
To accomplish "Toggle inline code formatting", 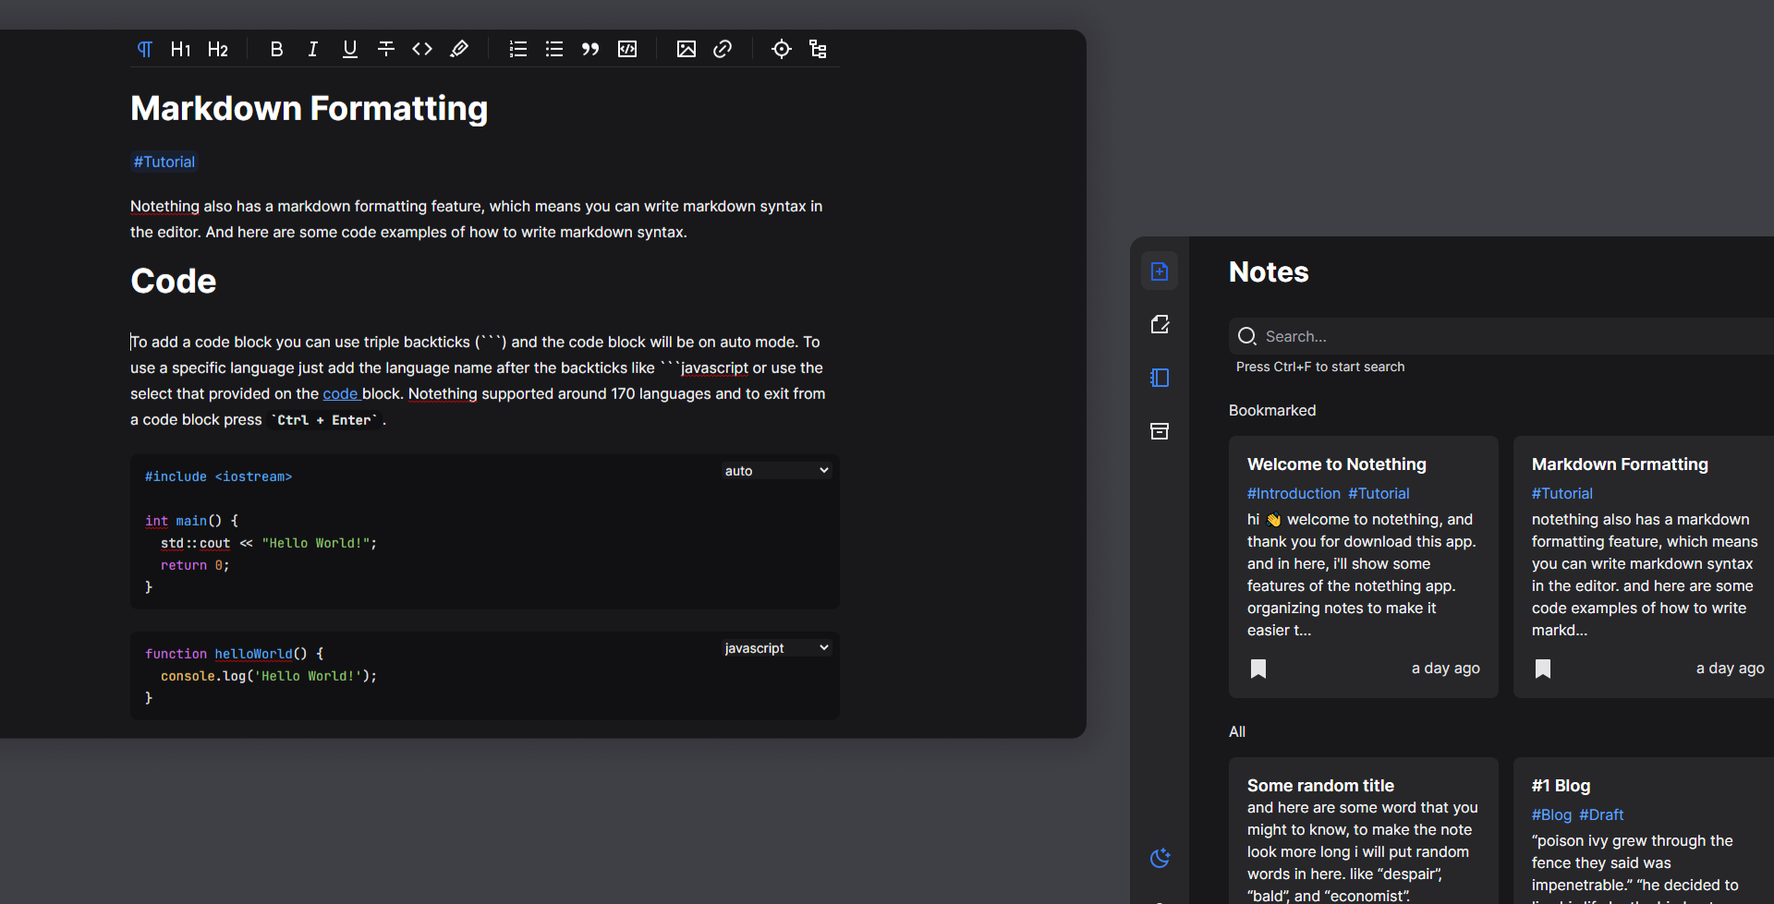I will [422, 49].
